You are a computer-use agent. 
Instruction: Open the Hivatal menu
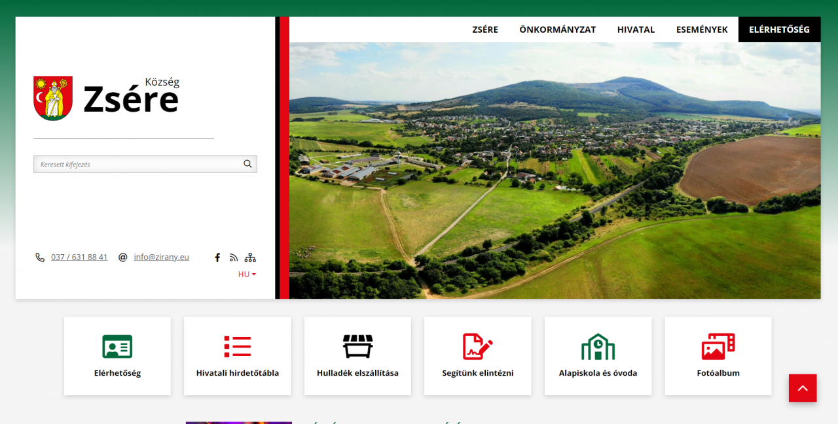coord(636,29)
